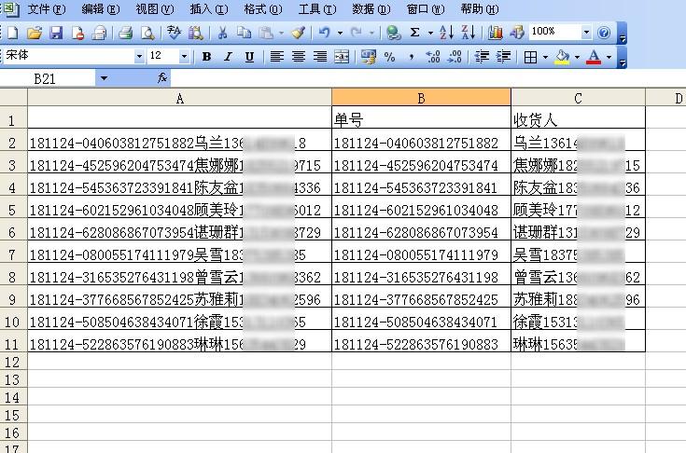Open the 窗口 (Window) menu
The image size is (686, 453).
click(426, 8)
